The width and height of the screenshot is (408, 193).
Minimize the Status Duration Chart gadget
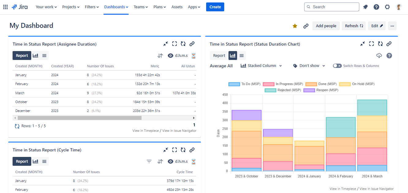click(362, 44)
